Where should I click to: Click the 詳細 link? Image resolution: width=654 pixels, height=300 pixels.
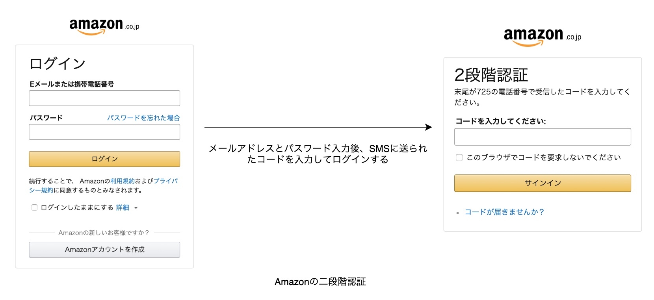coord(123,207)
